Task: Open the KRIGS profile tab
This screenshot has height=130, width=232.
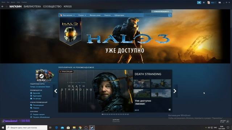Action: point(68,6)
